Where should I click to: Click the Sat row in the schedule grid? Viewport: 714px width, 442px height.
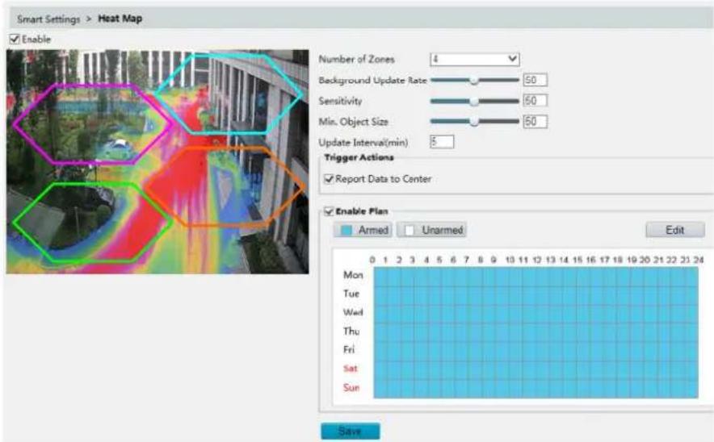pyautogui.click(x=536, y=369)
